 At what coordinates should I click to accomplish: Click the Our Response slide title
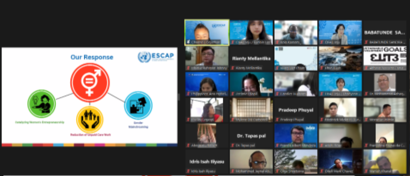pos(92,57)
